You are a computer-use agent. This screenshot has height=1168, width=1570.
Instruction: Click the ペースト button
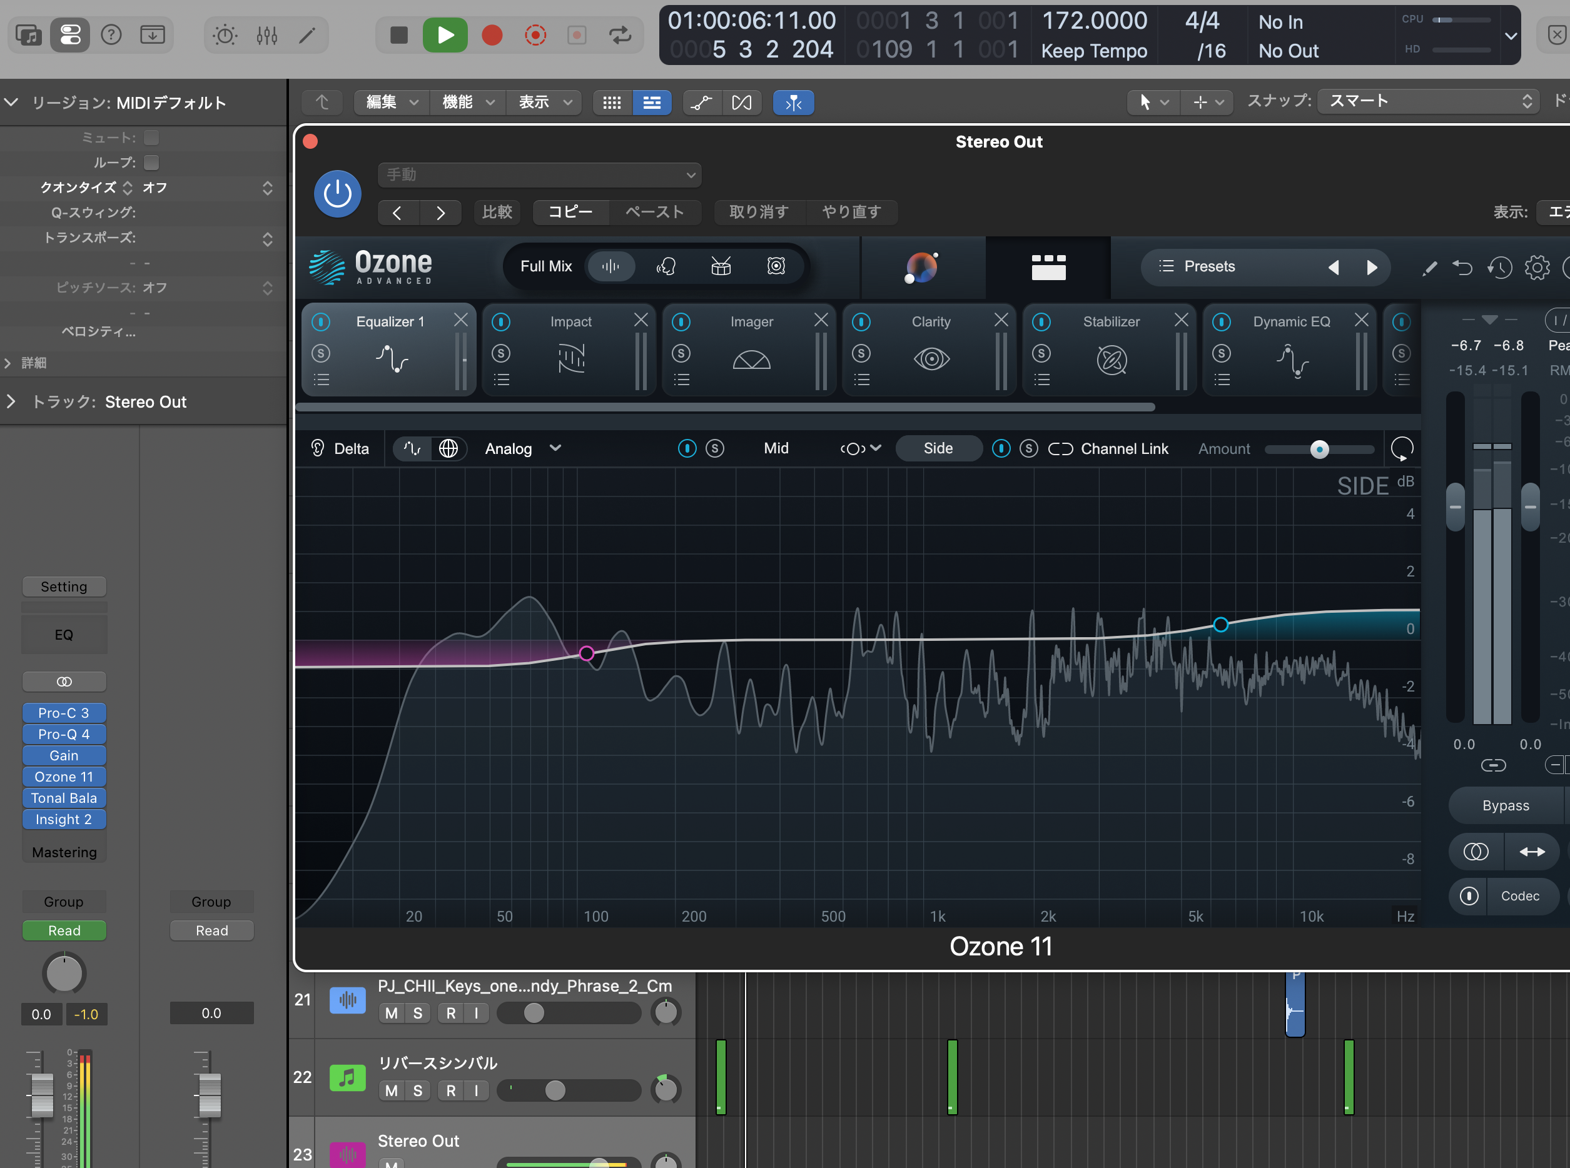pyautogui.click(x=654, y=211)
